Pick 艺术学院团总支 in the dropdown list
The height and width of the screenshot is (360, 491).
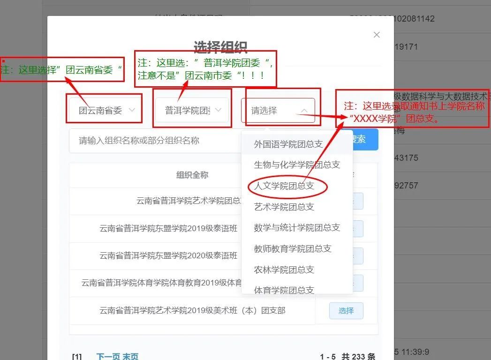[284, 207]
